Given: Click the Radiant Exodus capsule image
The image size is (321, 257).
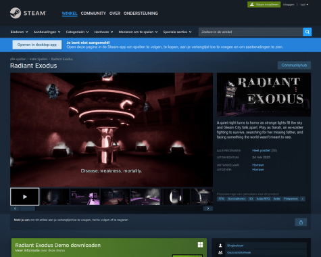Looking at the screenshot, I should tap(264, 95).
